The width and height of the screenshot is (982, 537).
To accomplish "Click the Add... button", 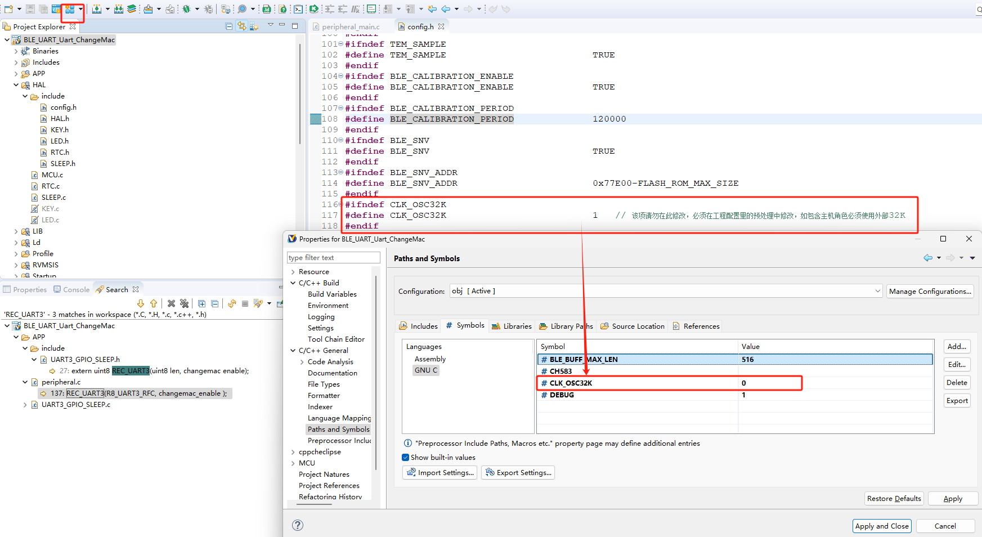I will coord(957,346).
